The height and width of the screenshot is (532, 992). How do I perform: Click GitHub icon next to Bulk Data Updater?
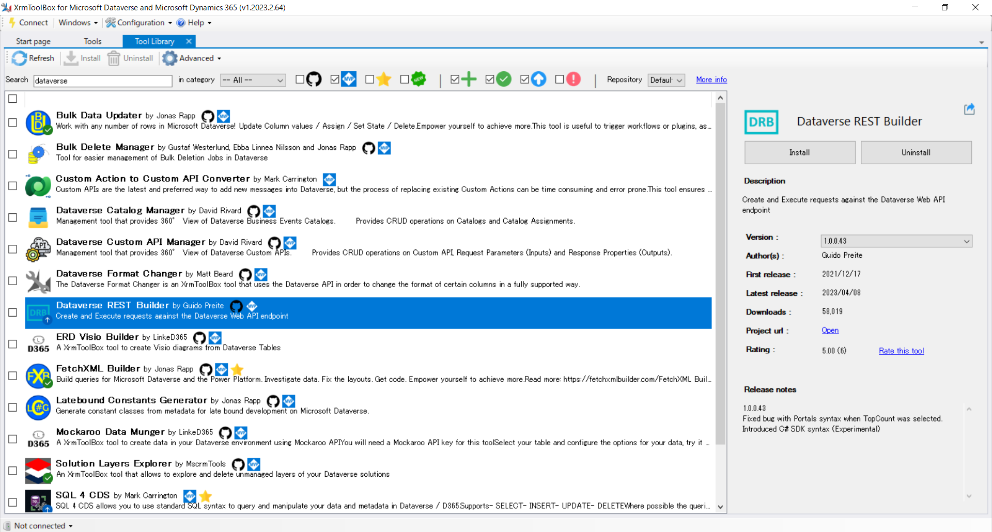pos(208,116)
